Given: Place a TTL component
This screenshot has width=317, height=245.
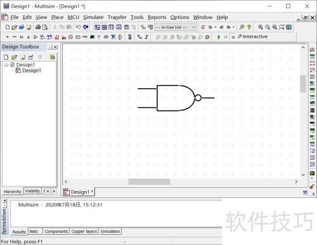Looking at the screenshot, I should [42, 37].
